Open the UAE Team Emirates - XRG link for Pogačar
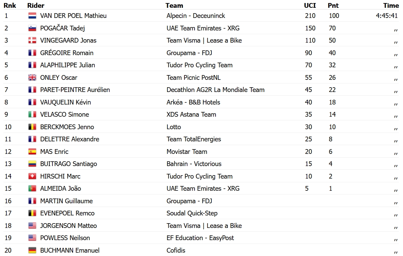The height and width of the screenshot is (256, 403). pos(203,28)
